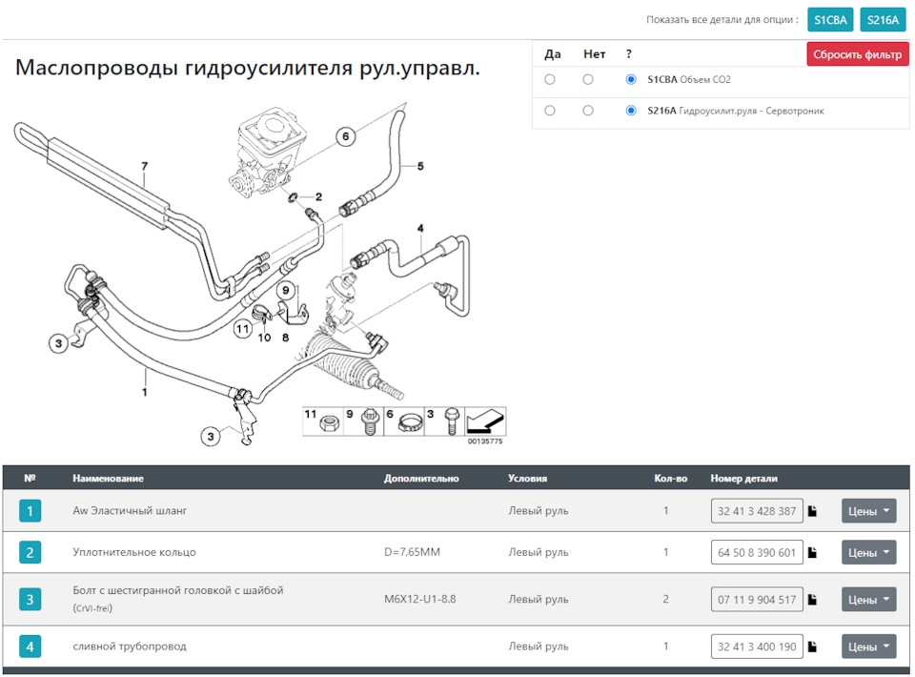This screenshot has width=915, height=677.
Task: Expand Цены for сливной трубопровод row
Action: pyautogui.click(x=867, y=646)
